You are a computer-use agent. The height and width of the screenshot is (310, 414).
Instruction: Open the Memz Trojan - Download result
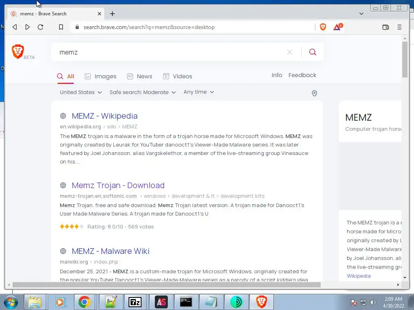tap(118, 185)
